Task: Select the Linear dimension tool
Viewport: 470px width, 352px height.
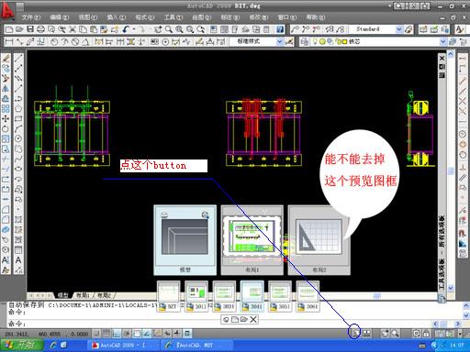Action: [9, 41]
